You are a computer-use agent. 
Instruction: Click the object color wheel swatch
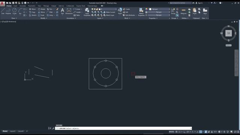(x=147, y=9)
